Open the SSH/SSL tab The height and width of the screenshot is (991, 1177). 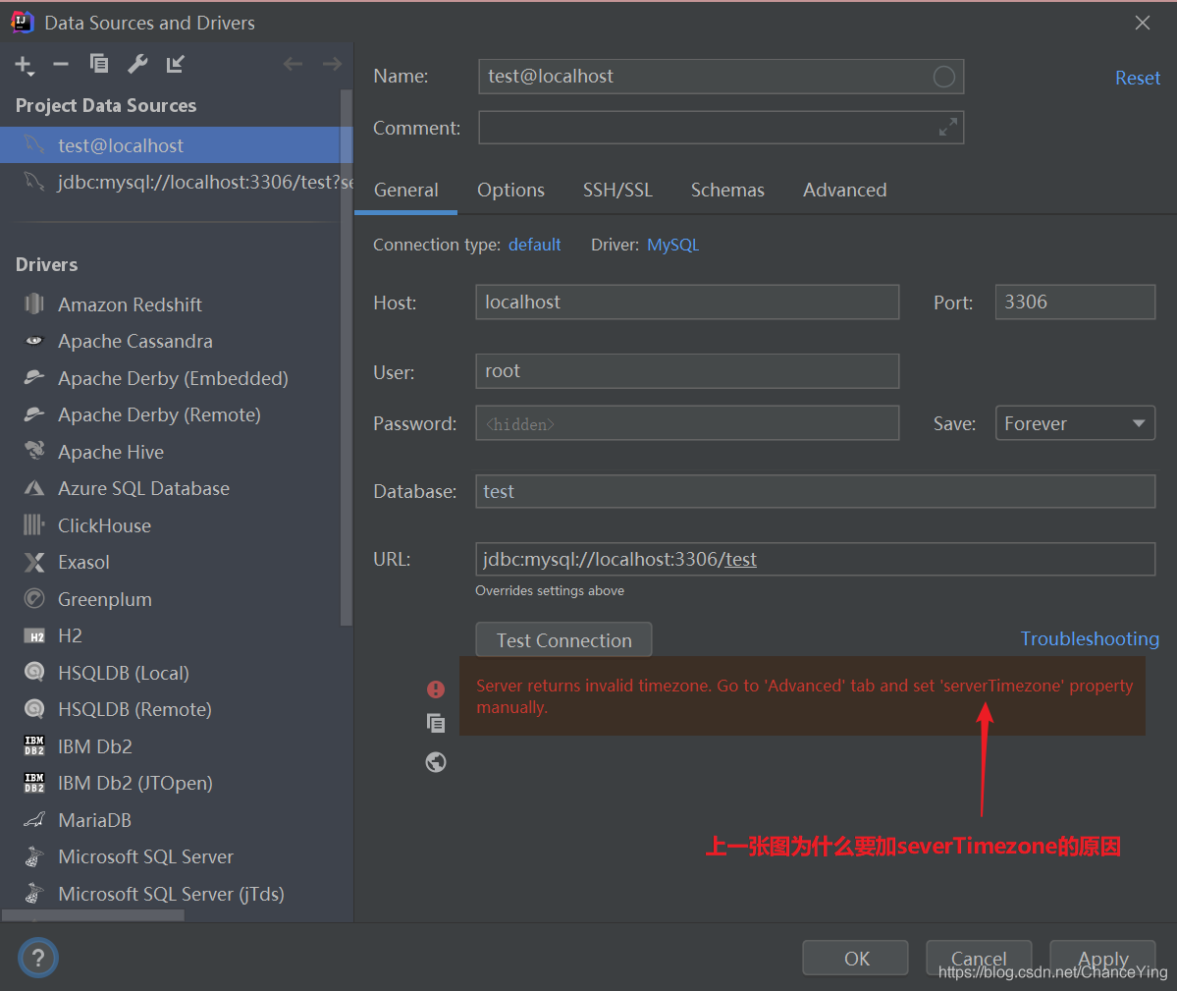(x=617, y=190)
